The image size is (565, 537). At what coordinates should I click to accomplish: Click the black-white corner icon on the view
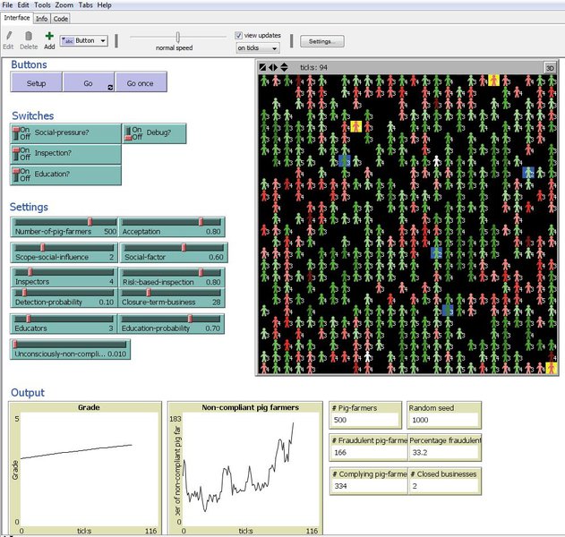[x=262, y=67]
